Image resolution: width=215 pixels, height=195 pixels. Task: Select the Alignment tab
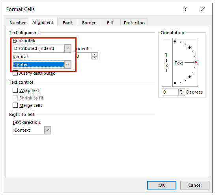tap(43, 22)
